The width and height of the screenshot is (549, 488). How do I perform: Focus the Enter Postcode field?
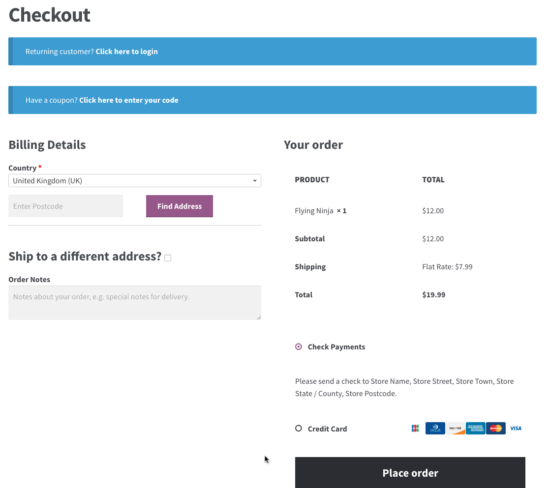pos(65,206)
